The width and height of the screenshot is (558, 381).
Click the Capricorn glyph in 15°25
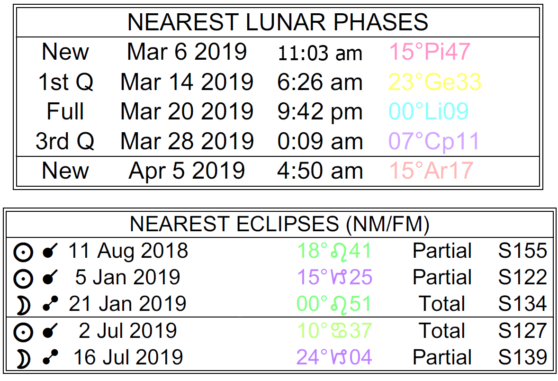tap(334, 278)
